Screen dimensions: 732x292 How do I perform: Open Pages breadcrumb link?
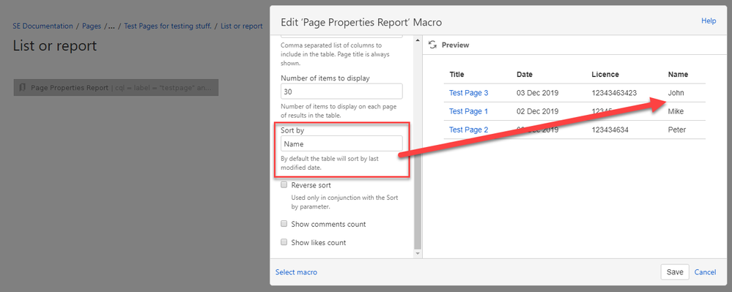pos(92,26)
